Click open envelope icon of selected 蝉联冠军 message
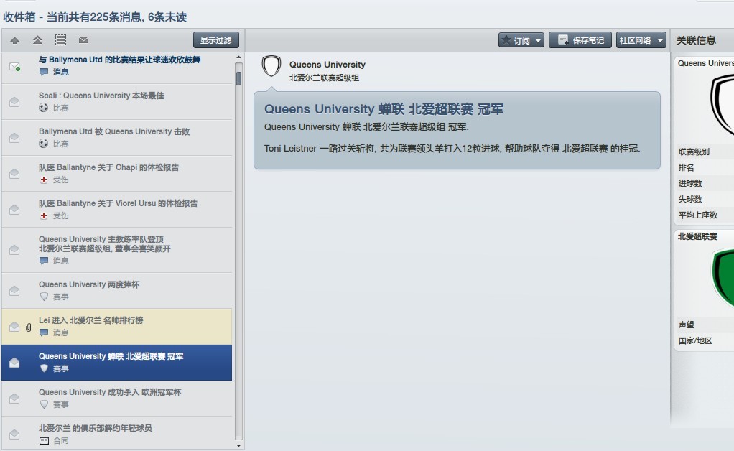Image resolution: width=734 pixels, height=451 pixels. (x=14, y=363)
